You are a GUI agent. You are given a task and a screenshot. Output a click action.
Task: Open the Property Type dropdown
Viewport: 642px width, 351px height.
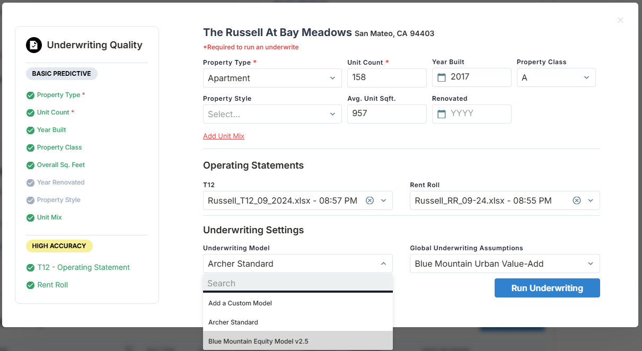pyautogui.click(x=272, y=78)
